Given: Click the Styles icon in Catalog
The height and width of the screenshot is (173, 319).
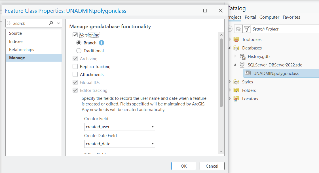Looking at the screenshot, I should (x=236, y=82).
